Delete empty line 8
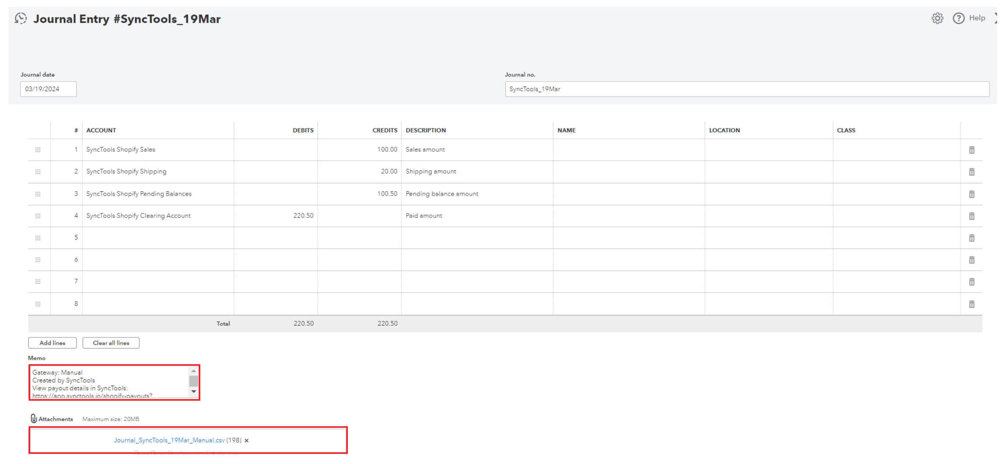 [x=972, y=304]
